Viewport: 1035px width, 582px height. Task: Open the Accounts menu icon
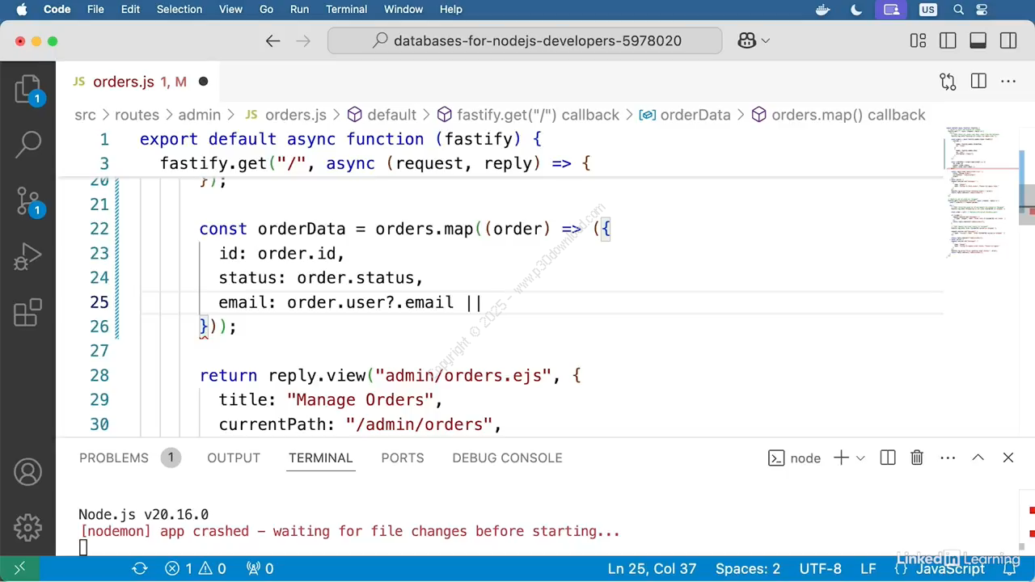27,472
